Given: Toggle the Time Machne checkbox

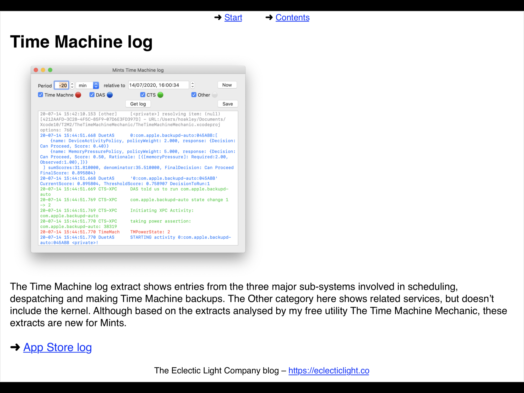Looking at the screenshot, I should [41, 95].
